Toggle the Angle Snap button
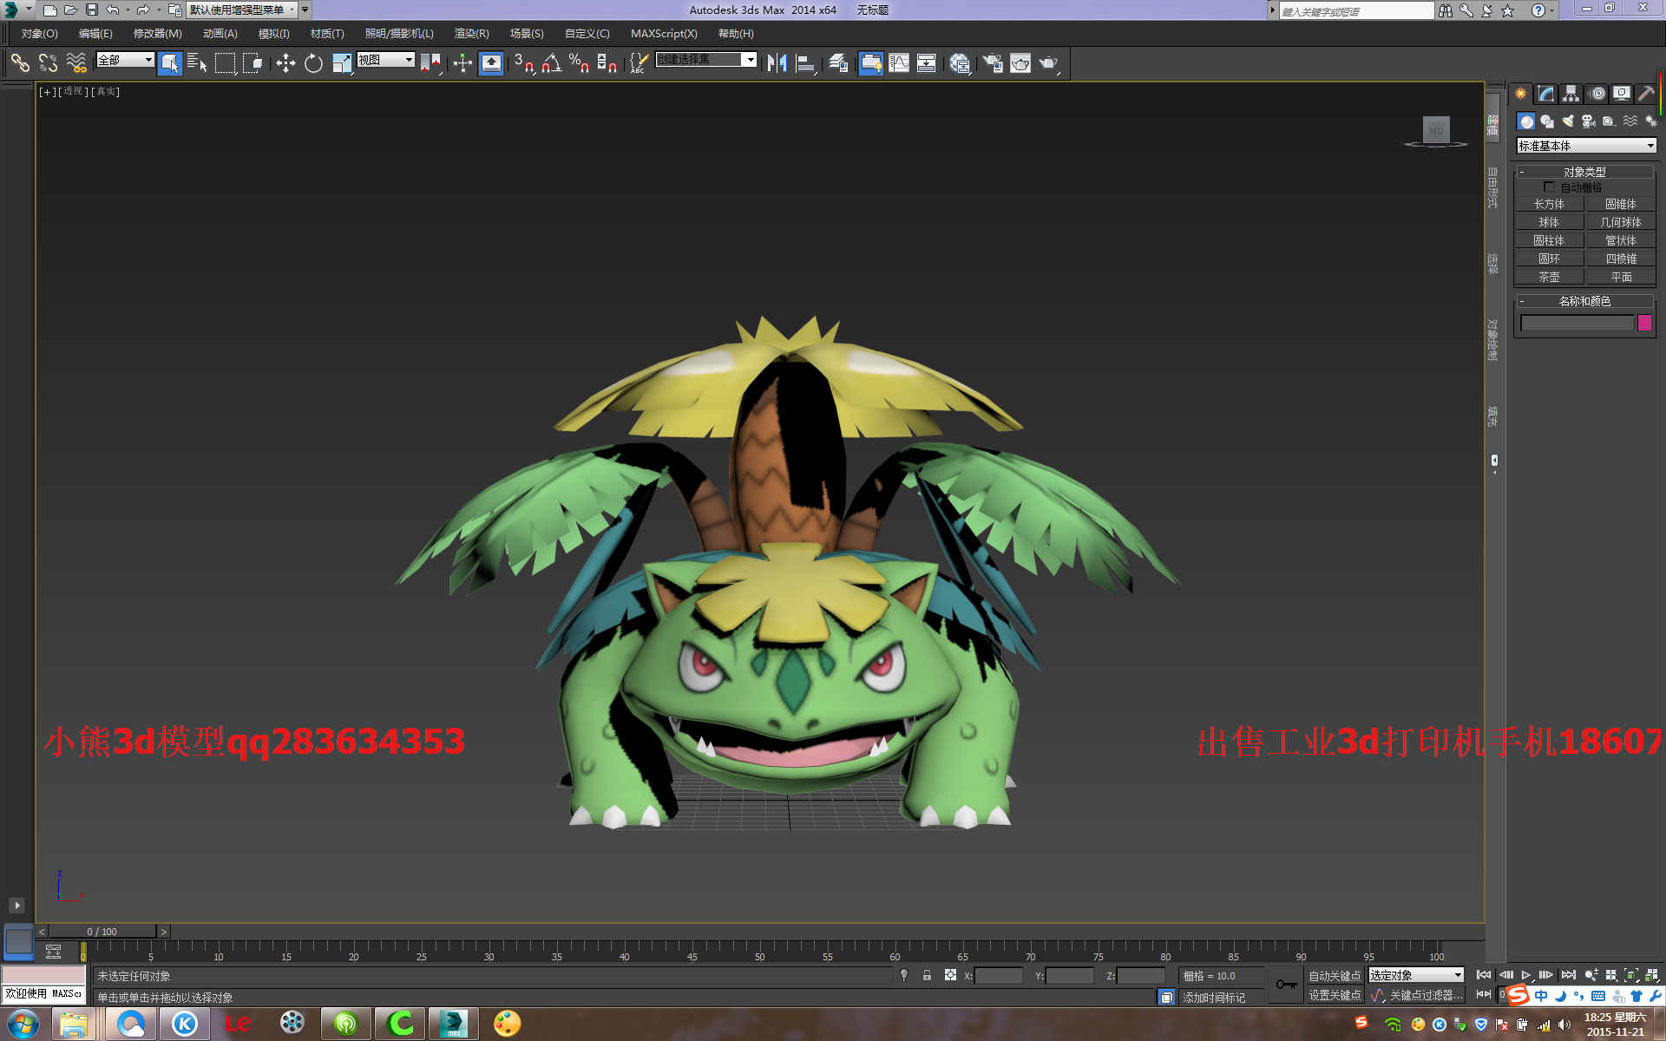Image resolution: width=1666 pixels, height=1041 pixels. point(552,62)
